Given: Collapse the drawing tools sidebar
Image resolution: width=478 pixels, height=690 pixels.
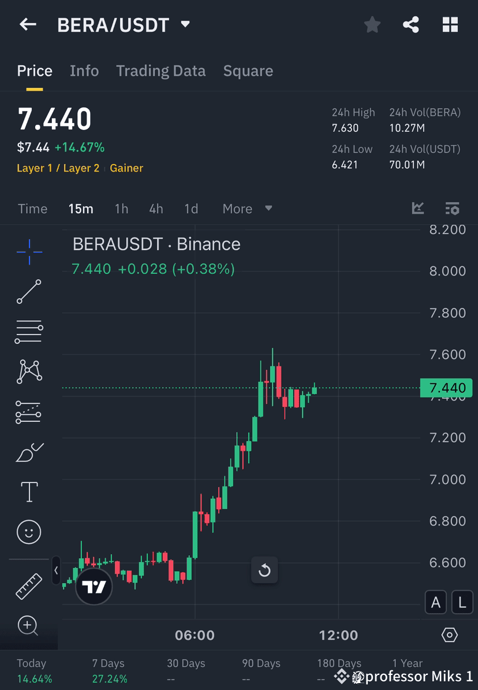Looking at the screenshot, I should point(56,570).
